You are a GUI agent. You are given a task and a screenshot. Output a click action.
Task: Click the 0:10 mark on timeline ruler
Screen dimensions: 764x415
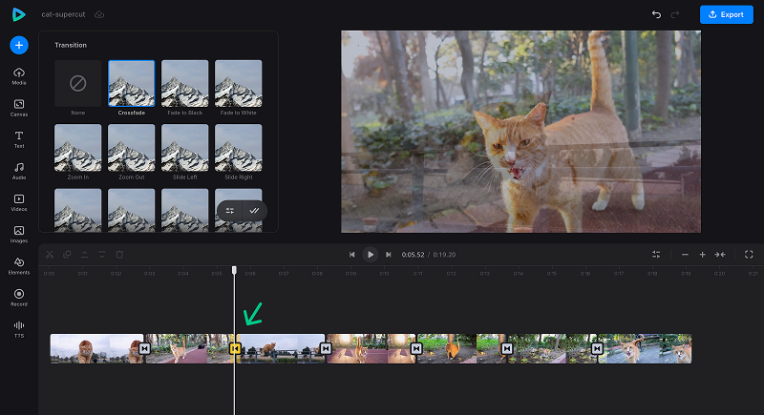[x=385, y=274]
